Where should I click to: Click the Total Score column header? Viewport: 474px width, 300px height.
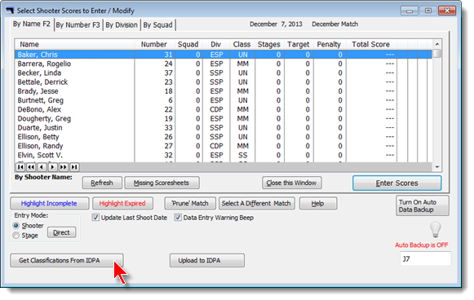pyautogui.click(x=371, y=44)
